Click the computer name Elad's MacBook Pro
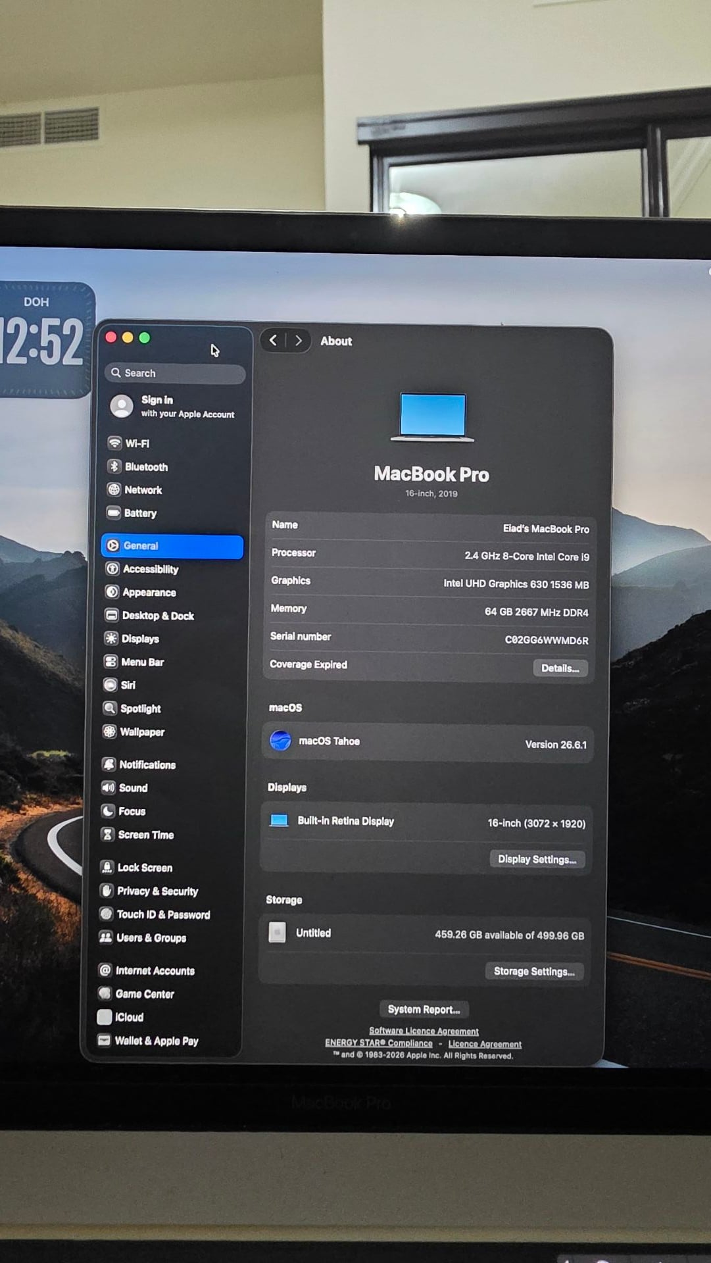Viewport: 711px width, 1263px height. 546,529
